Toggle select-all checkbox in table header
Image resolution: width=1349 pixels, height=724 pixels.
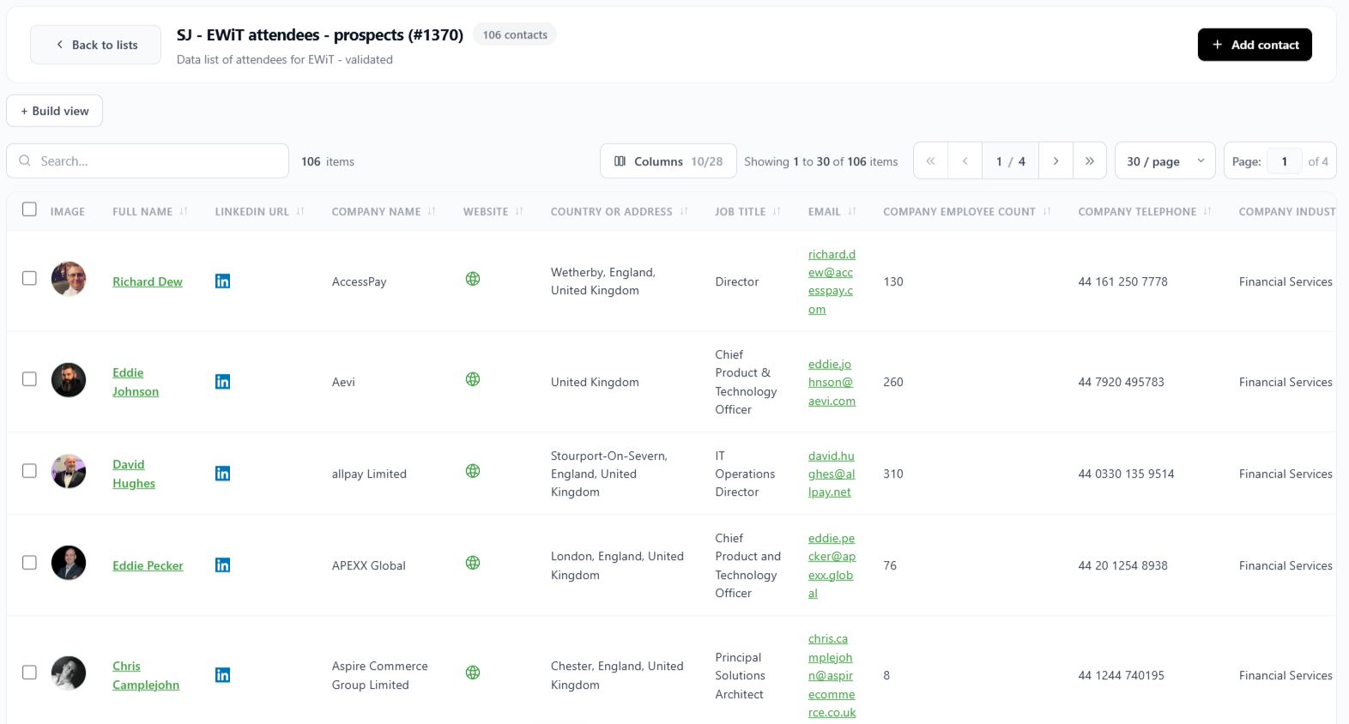tap(29, 209)
